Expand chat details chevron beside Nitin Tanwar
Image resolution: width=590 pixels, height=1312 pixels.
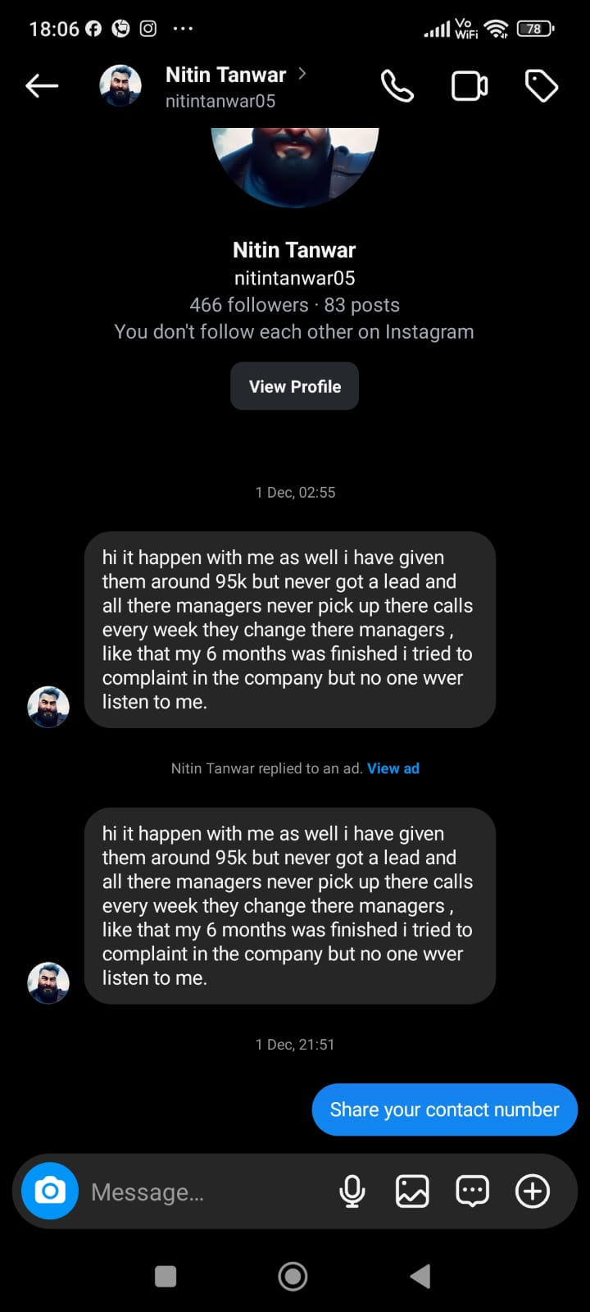[302, 74]
